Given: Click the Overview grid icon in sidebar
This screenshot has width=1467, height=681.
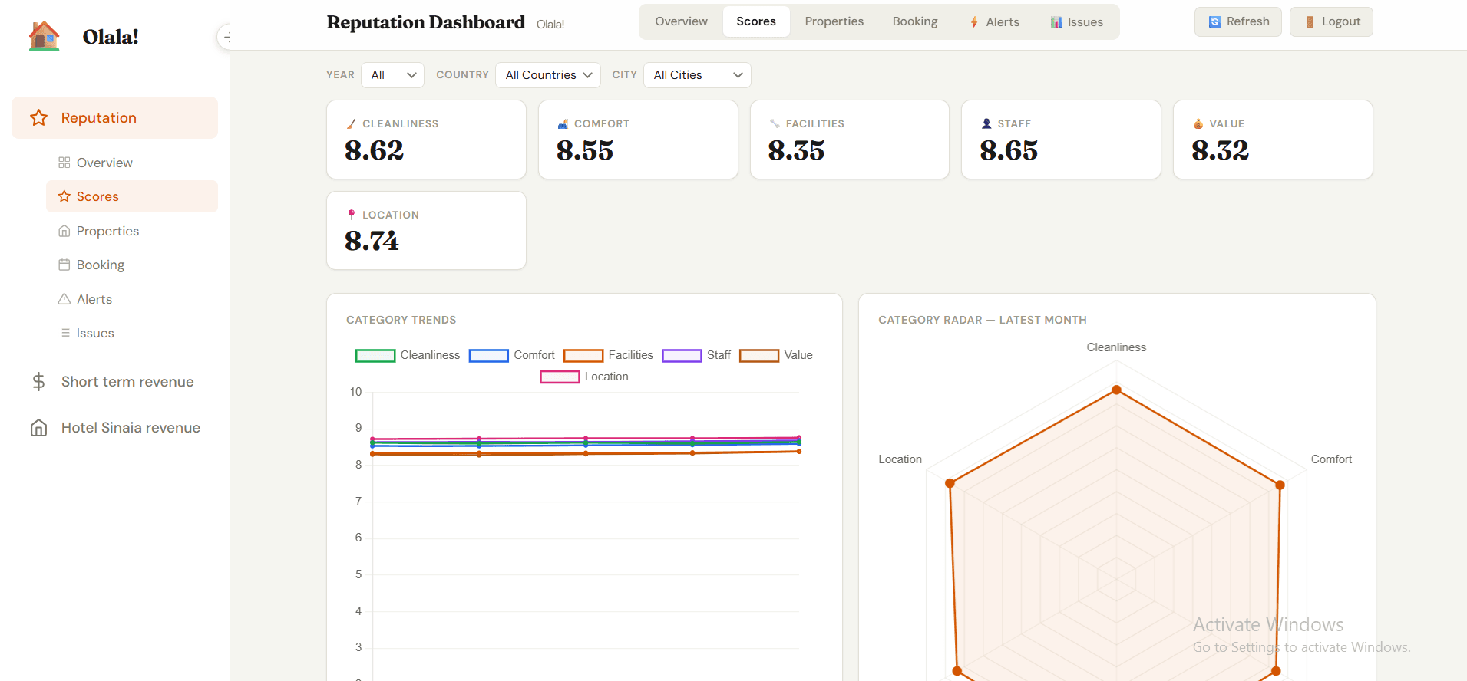Looking at the screenshot, I should click(x=64, y=163).
